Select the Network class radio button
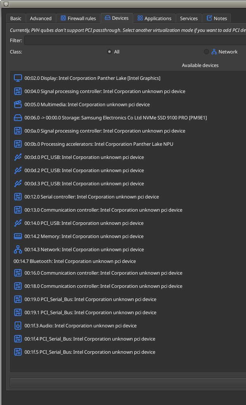The height and width of the screenshot is (405, 246). tap(206, 52)
